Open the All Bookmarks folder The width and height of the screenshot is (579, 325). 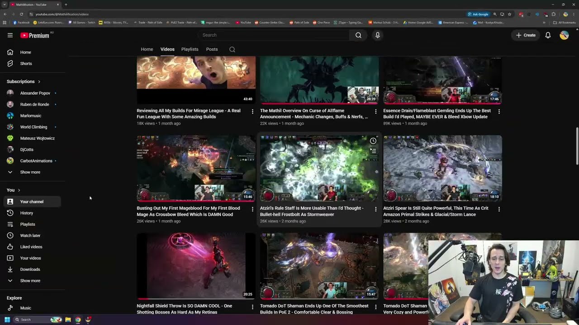point(564,22)
